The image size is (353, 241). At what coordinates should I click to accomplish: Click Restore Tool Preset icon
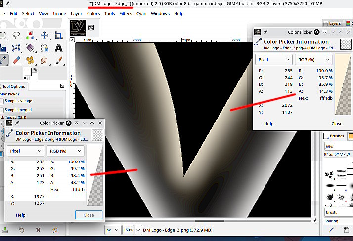click(x=22, y=230)
